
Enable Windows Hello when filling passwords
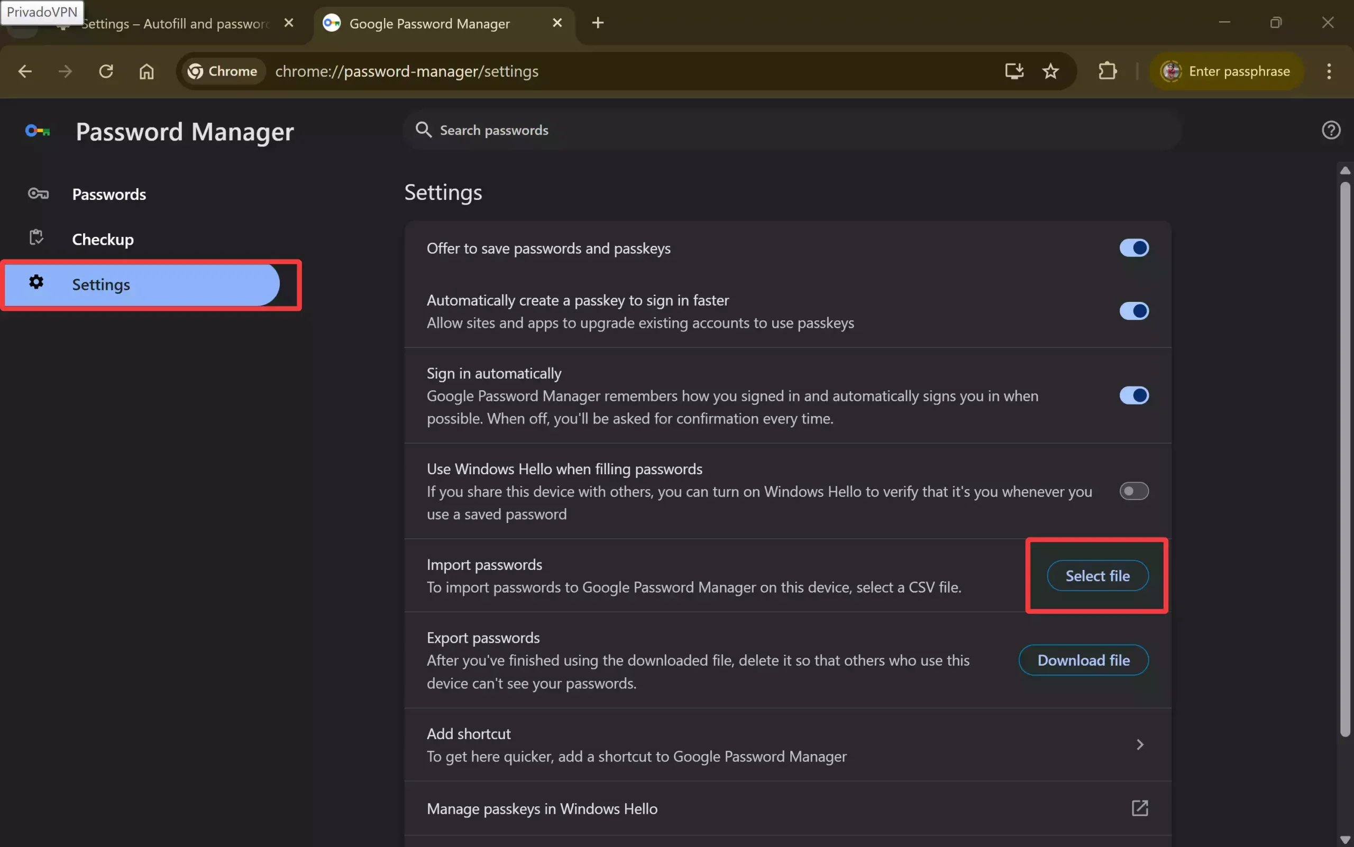point(1134,491)
